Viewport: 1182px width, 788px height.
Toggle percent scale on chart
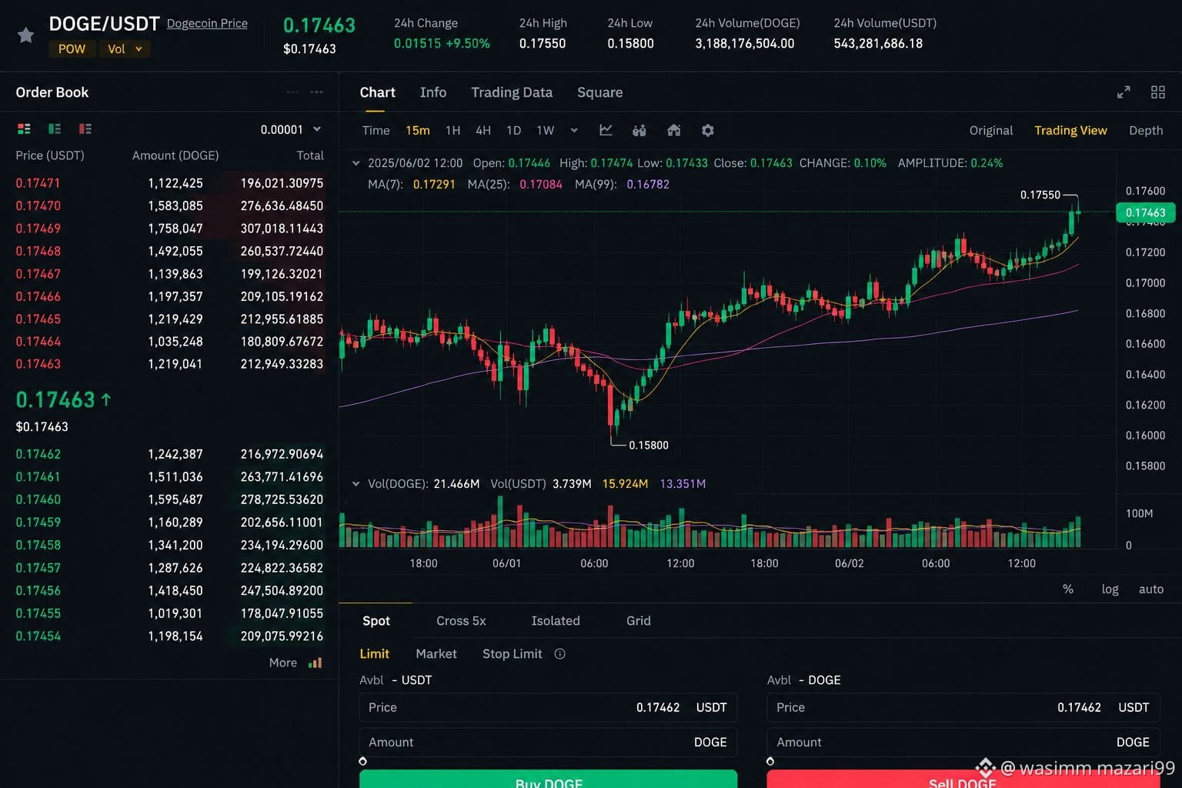pyautogui.click(x=1068, y=589)
